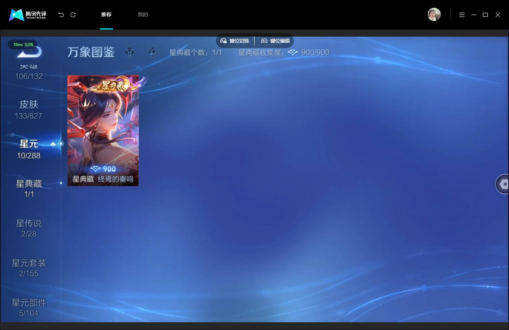
Task: Select the 星元部件 5/104 category
Action: tap(29, 307)
